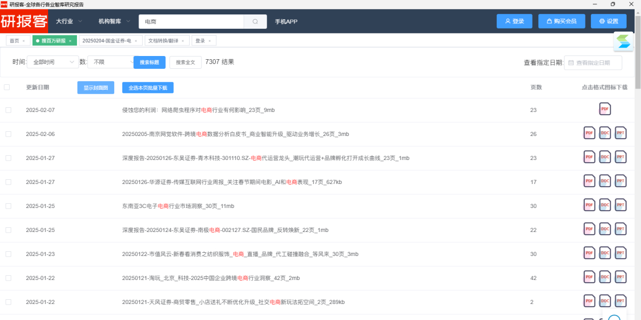Download PPT of the 天风证券 report

tap(620, 301)
